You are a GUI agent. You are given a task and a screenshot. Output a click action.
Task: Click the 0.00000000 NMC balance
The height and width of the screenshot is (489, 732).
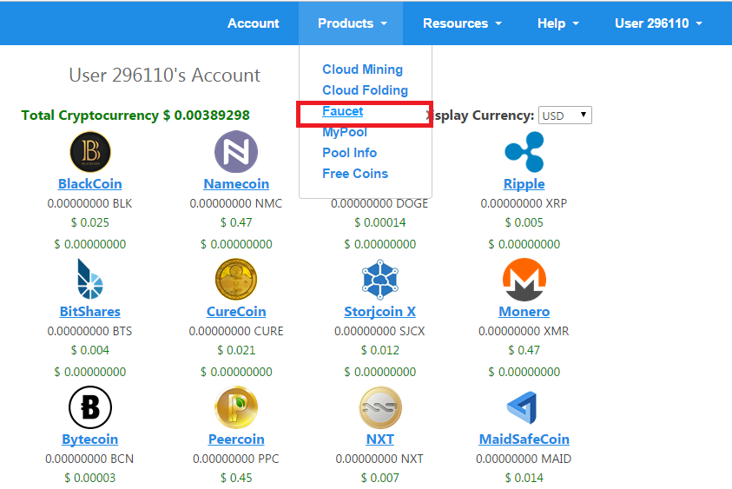click(236, 203)
